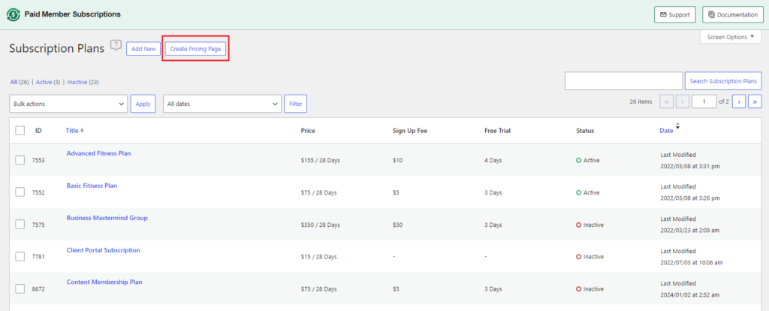The width and height of the screenshot is (769, 311).
Task: Click the ID 7781 cell
Action: pyautogui.click(x=38, y=257)
